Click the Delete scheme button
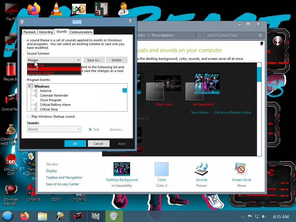The width and height of the screenshot is (296, 222). pos(116,60)
